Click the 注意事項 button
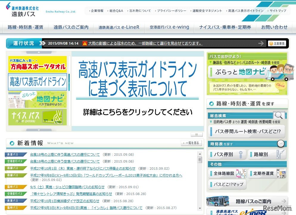 (277, 43)
